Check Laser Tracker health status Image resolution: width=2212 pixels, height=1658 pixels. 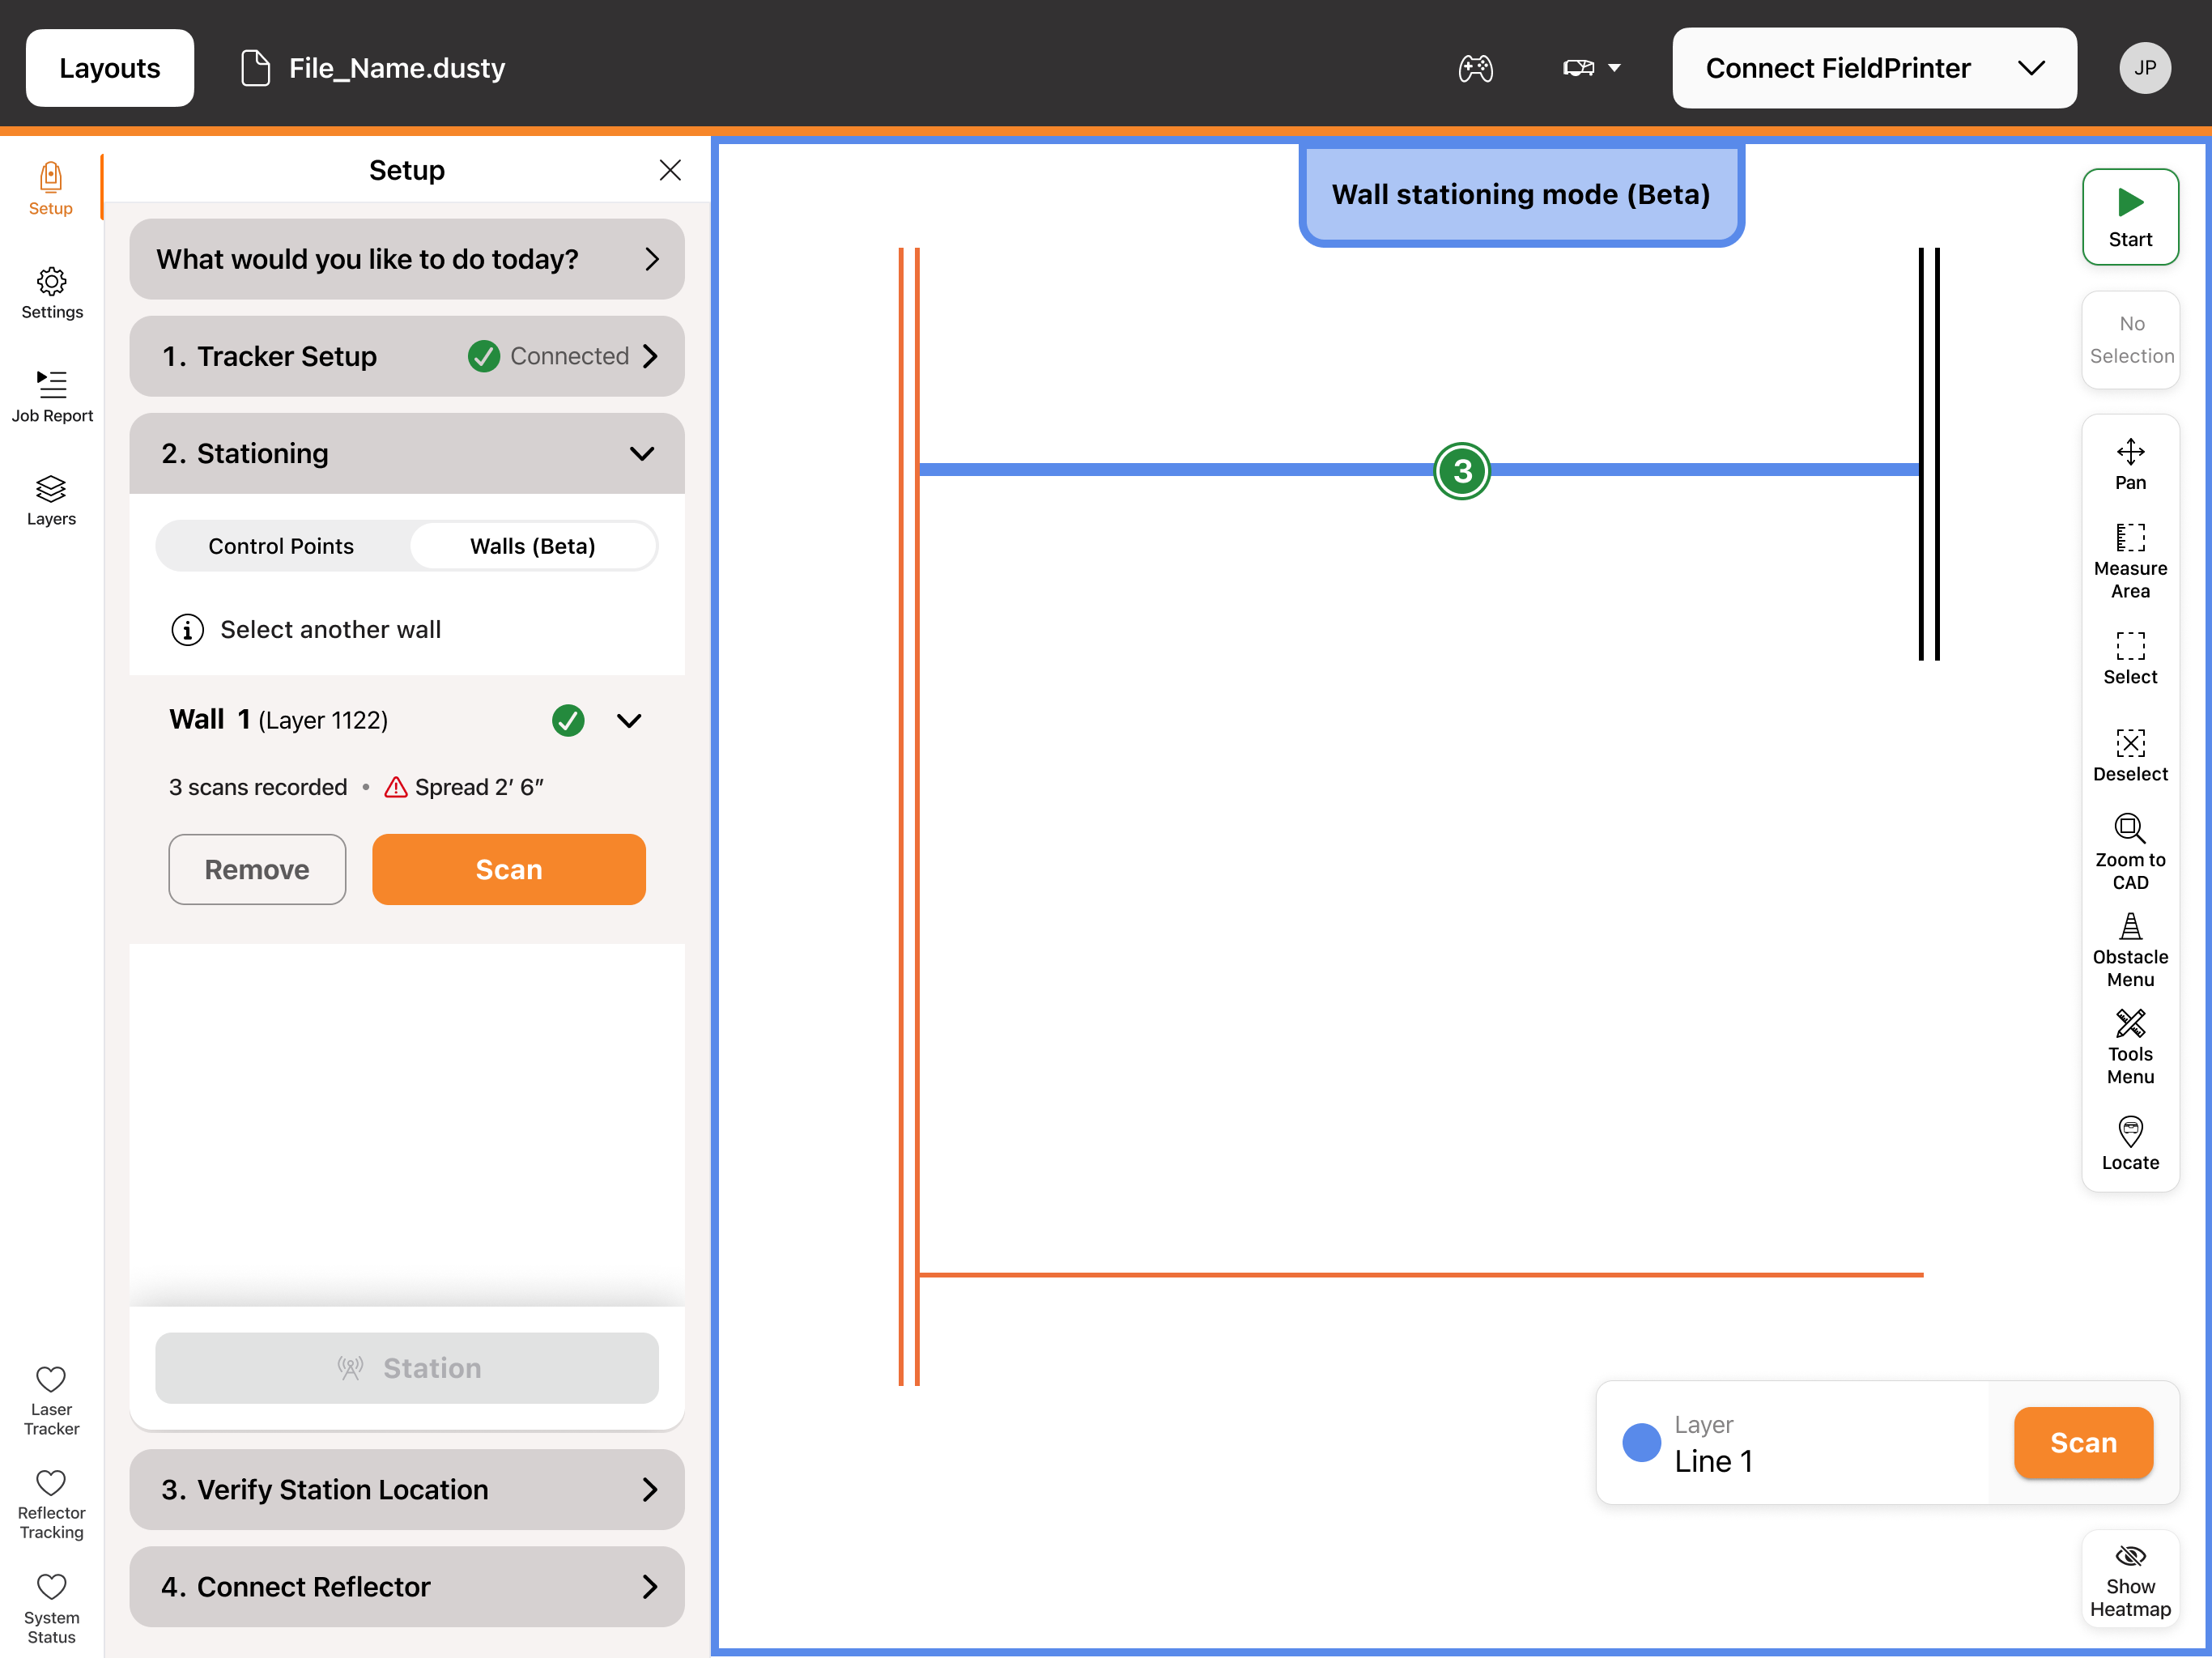point(51,1400)
